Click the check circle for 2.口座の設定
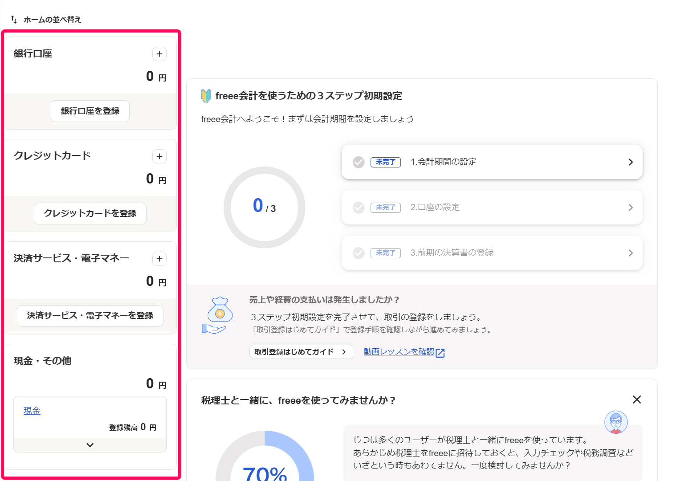 [359, 208]
